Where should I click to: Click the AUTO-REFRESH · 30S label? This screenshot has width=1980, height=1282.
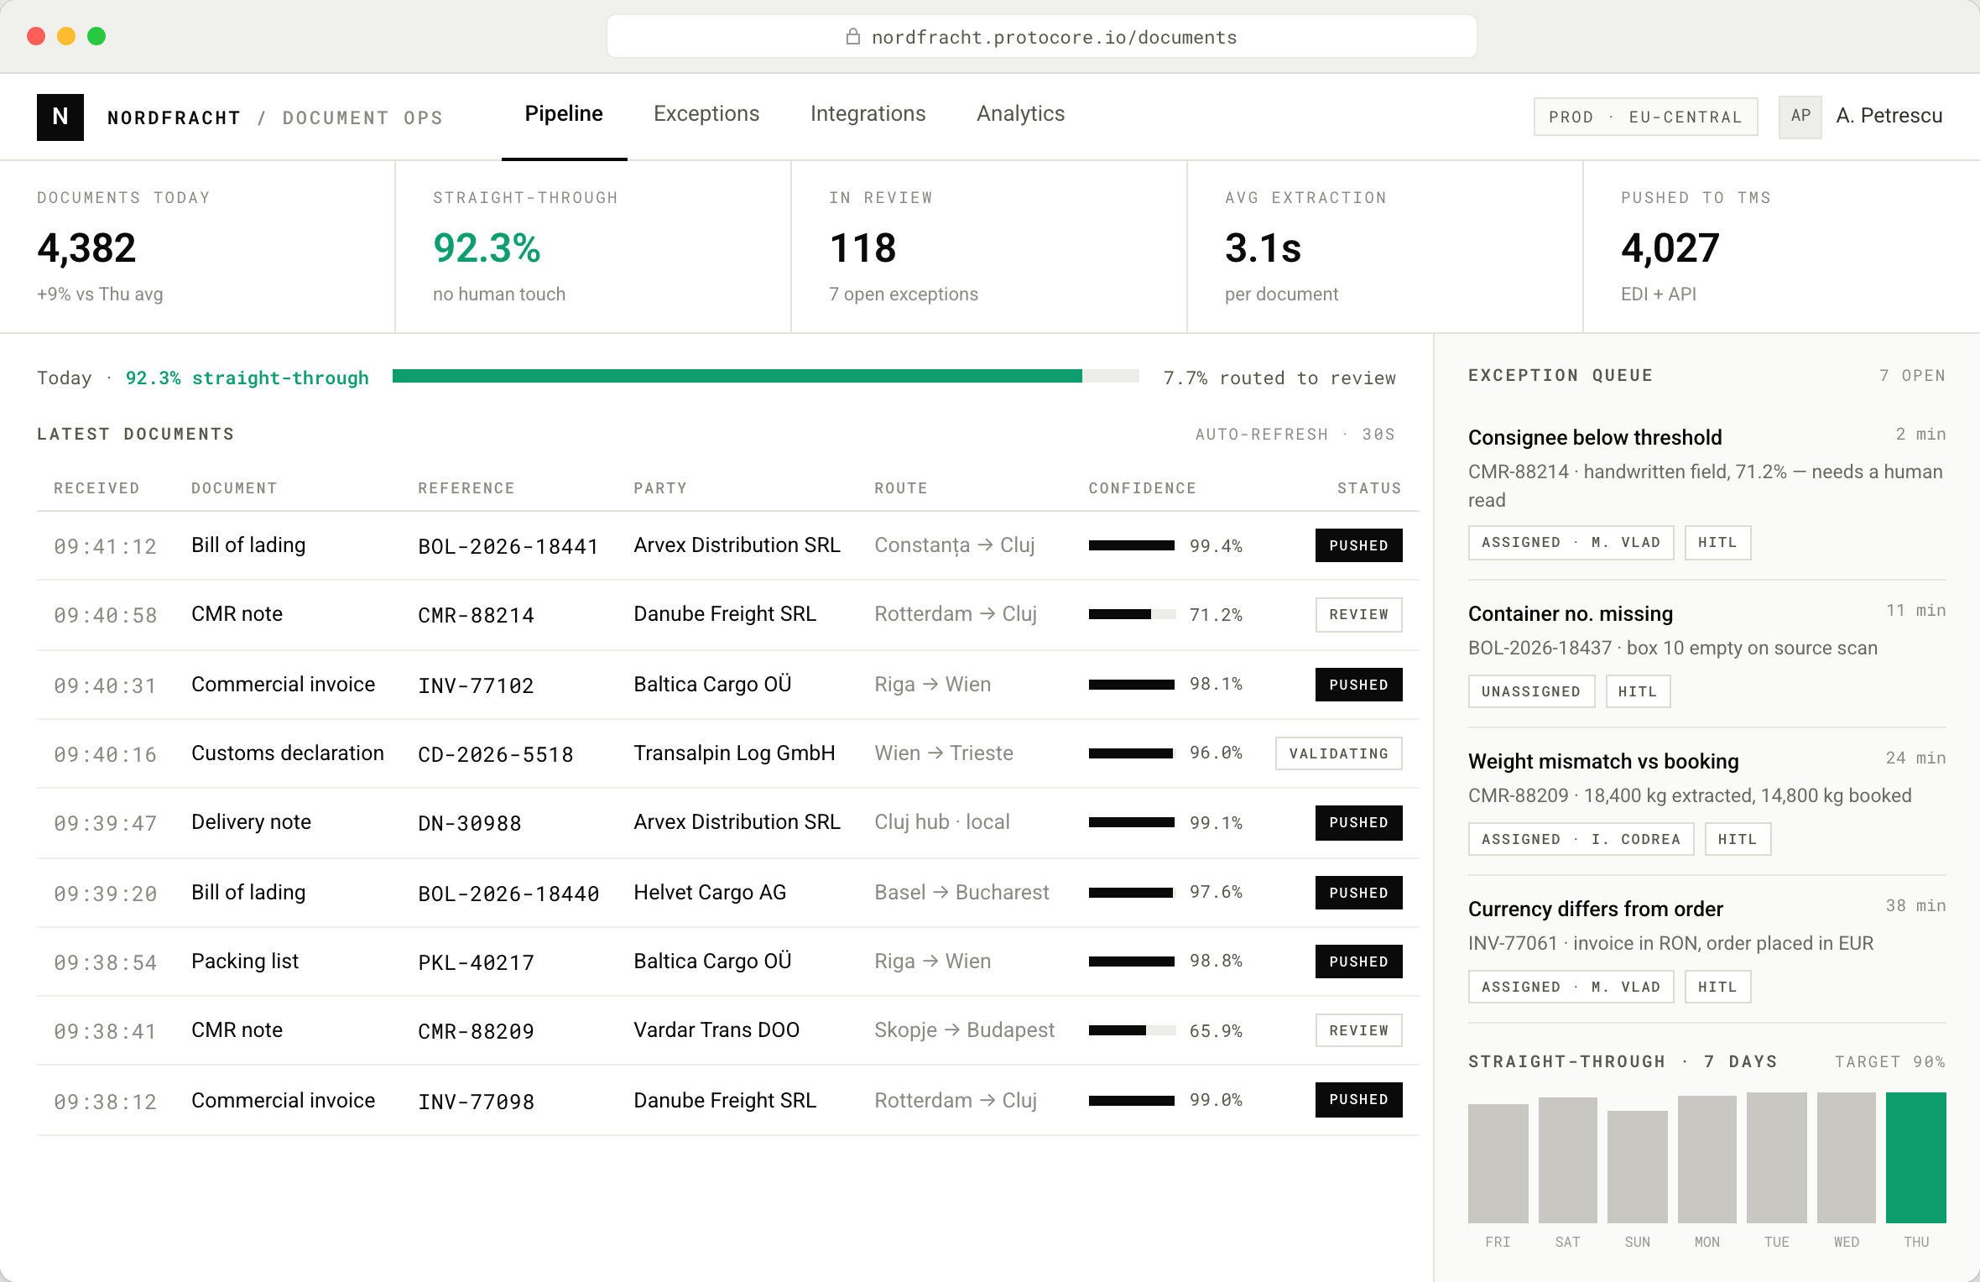(1295, 435)
